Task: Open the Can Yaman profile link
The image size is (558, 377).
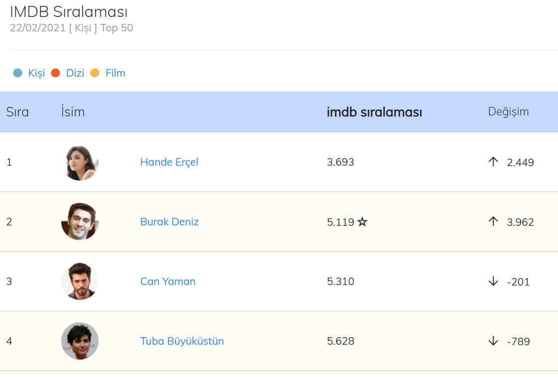Action: click(x=168, y=282)
